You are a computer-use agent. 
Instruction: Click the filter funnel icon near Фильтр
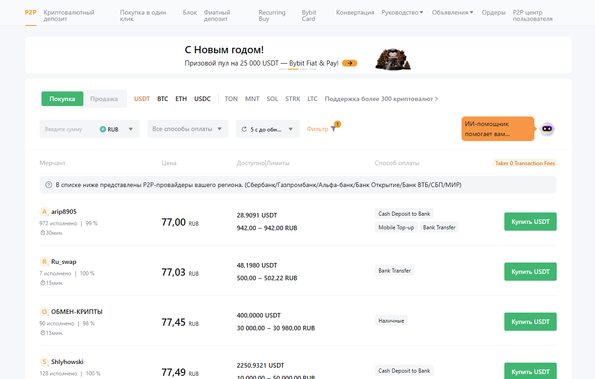333,129
